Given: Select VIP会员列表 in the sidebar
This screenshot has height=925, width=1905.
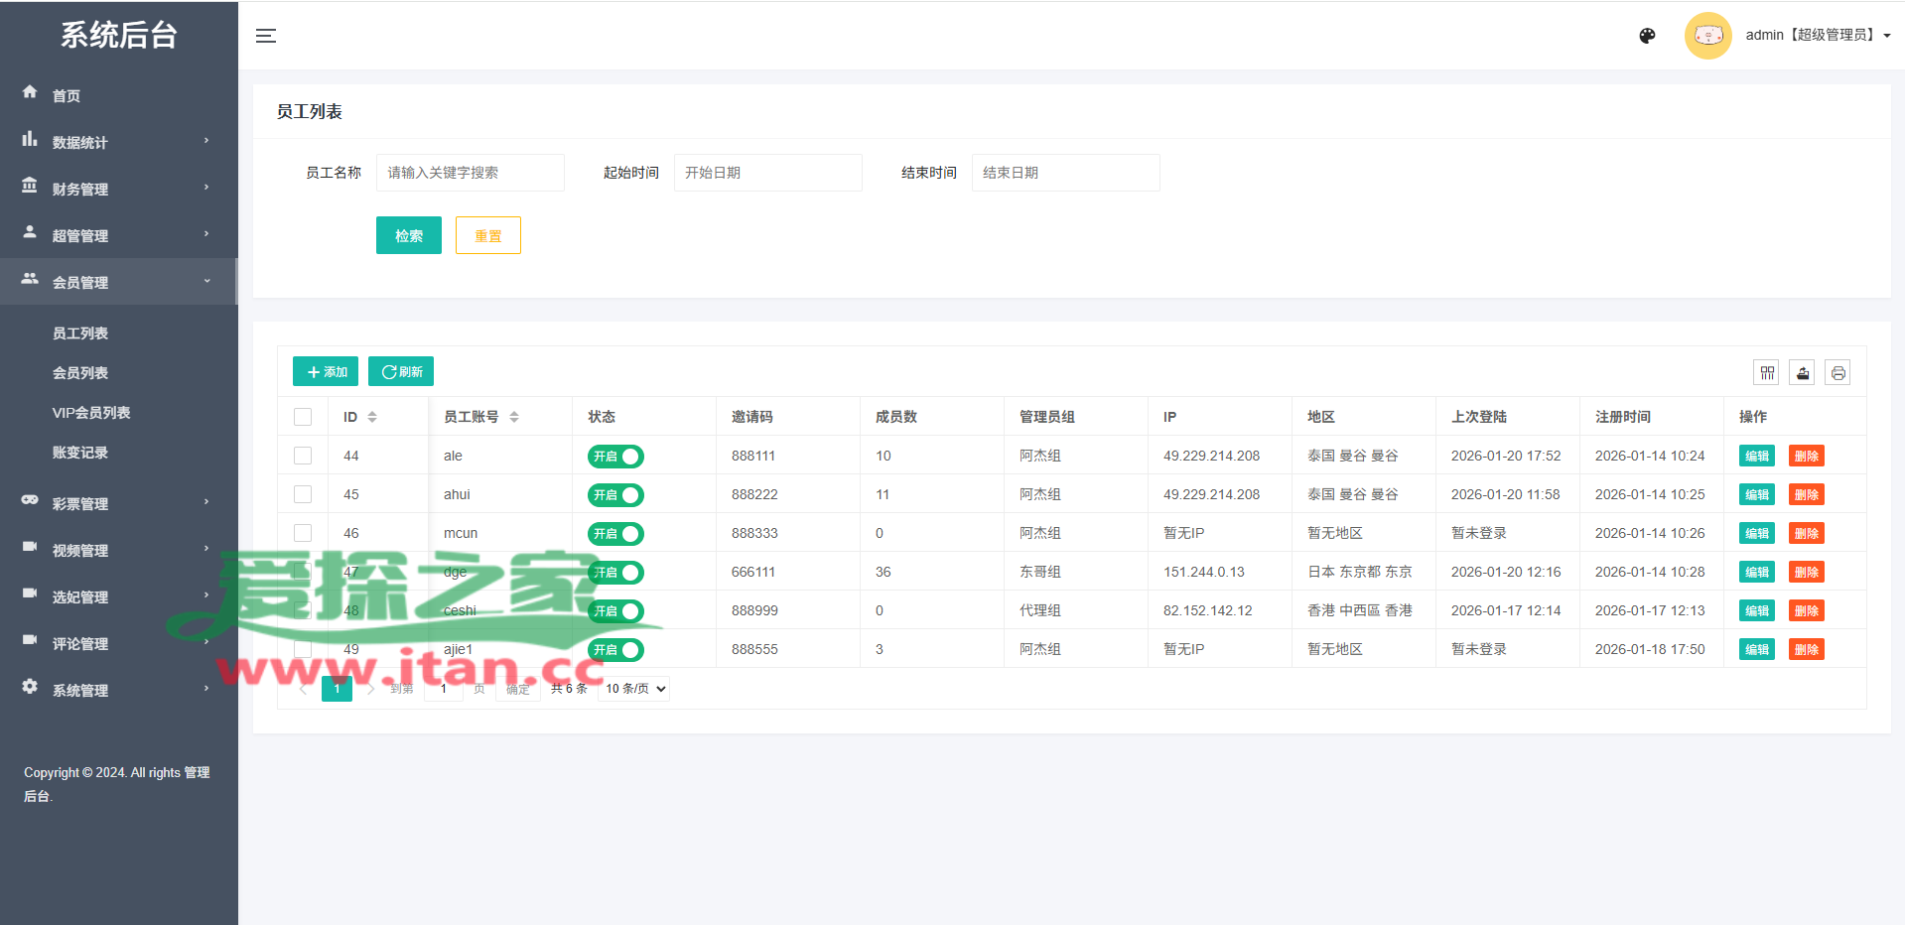Looking at the screenshot, I should click(x=91, y=413).
